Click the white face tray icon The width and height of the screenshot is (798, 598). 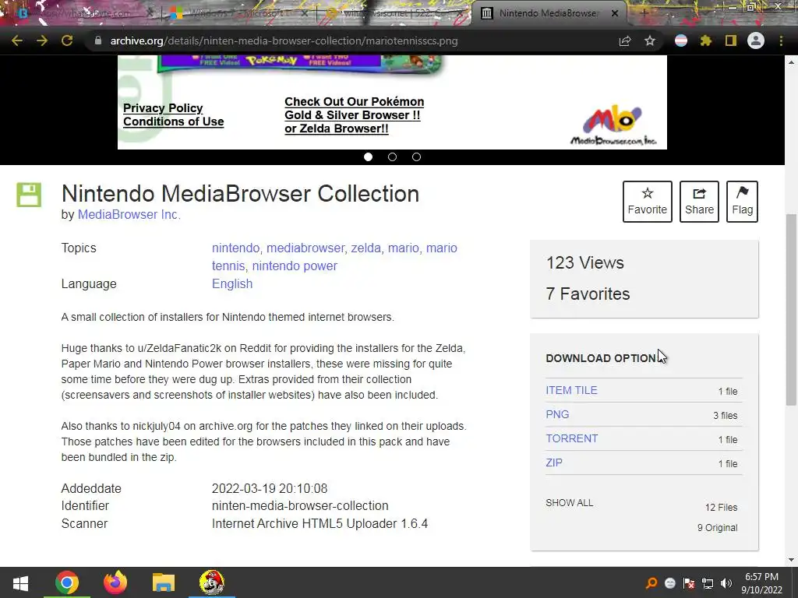(670, 583)
